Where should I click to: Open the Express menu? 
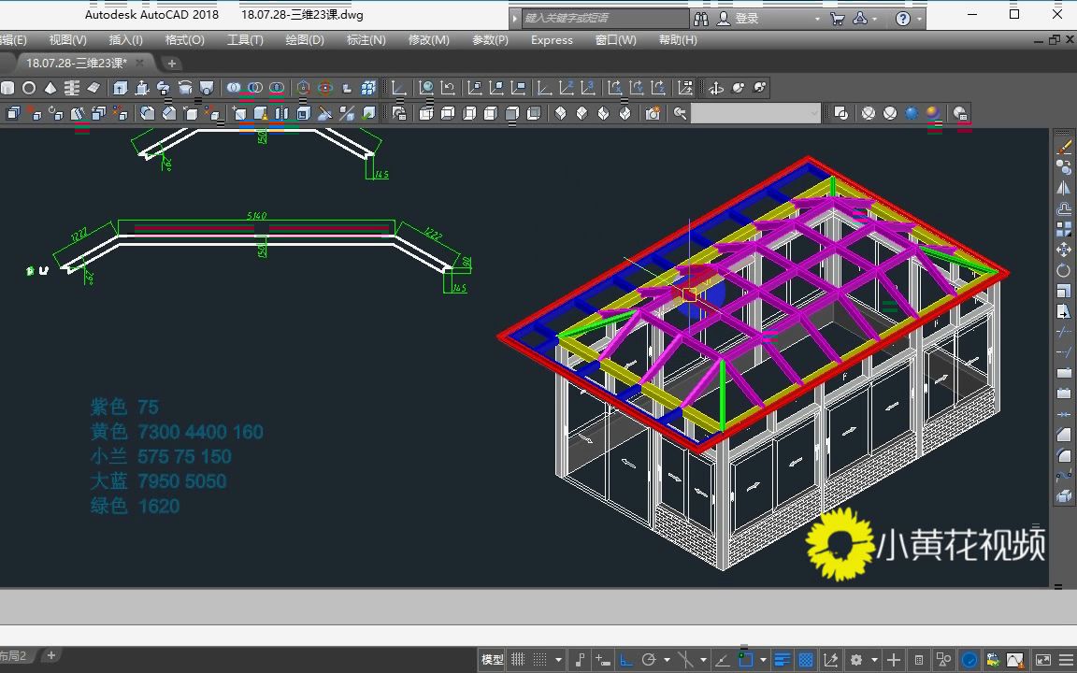[x=552, y=40]
